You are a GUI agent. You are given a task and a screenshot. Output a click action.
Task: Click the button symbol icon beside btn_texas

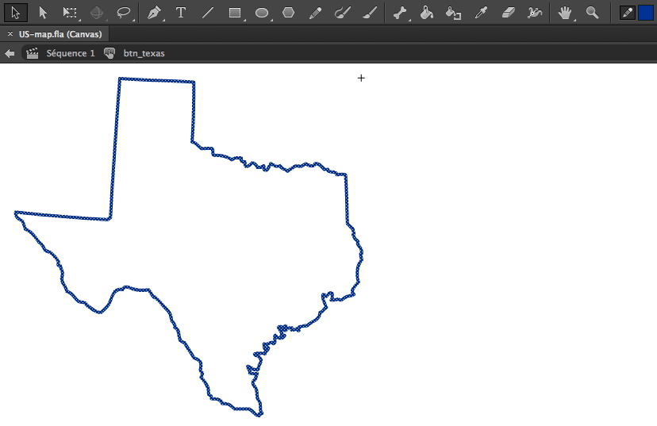click(109, 53)
